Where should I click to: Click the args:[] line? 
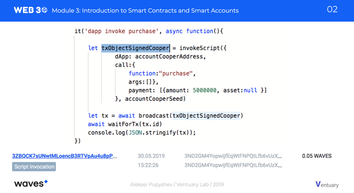coord(143,82)
